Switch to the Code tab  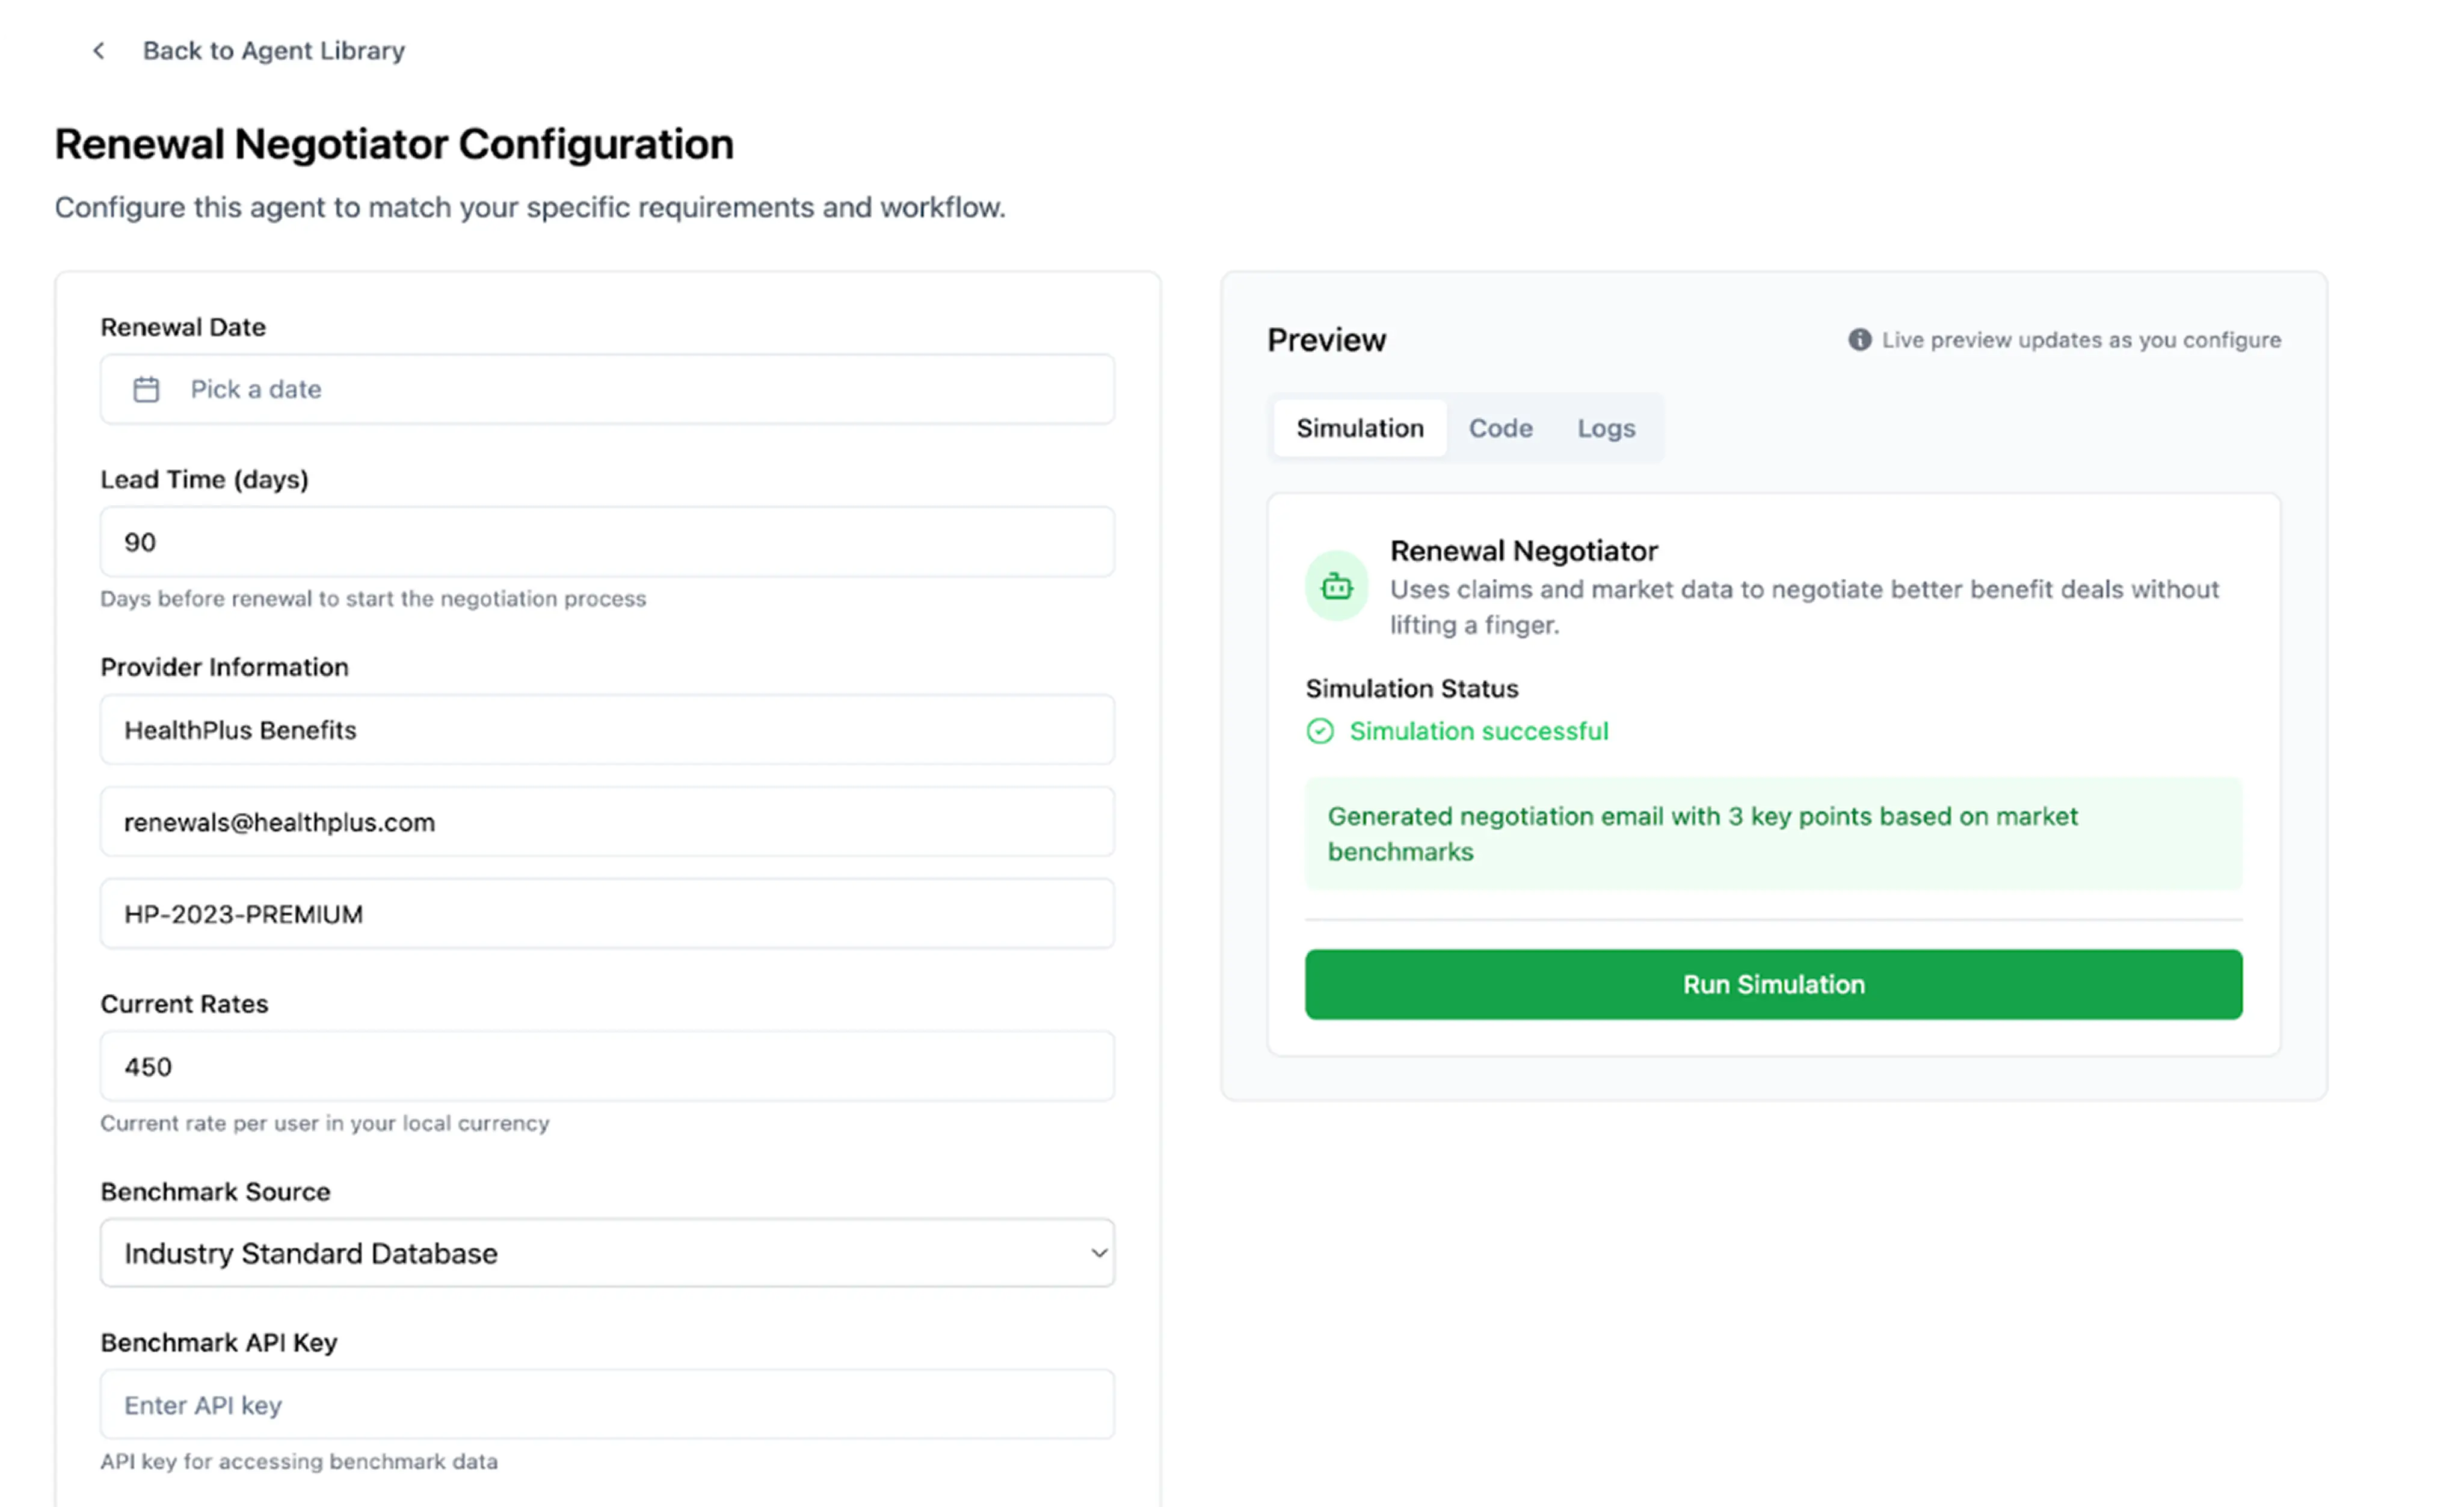[1500, 428]
